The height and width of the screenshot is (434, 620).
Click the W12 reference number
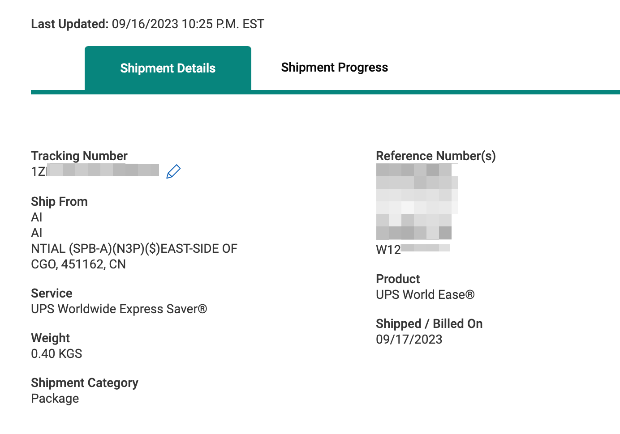412,249
